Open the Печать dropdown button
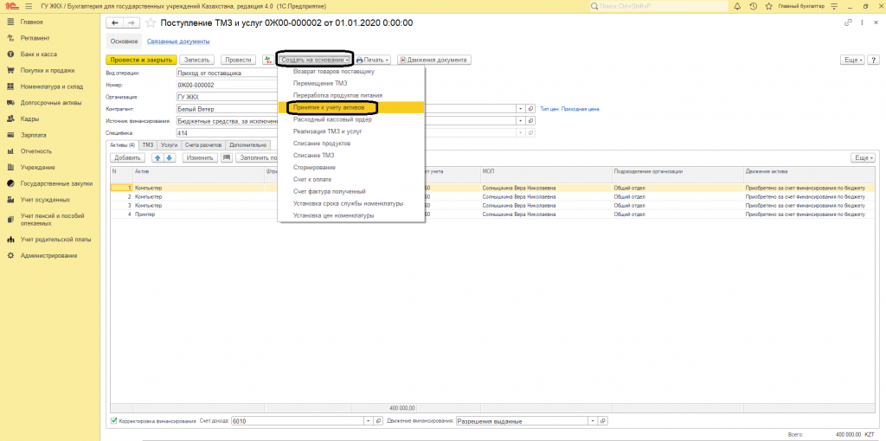Screen dimensions: 886x441 tap(373, 60)
